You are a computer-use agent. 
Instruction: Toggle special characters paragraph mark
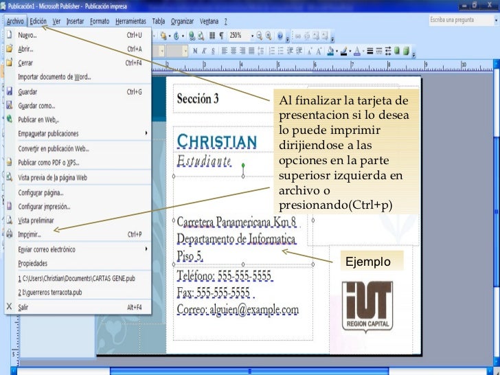[221, 36]
